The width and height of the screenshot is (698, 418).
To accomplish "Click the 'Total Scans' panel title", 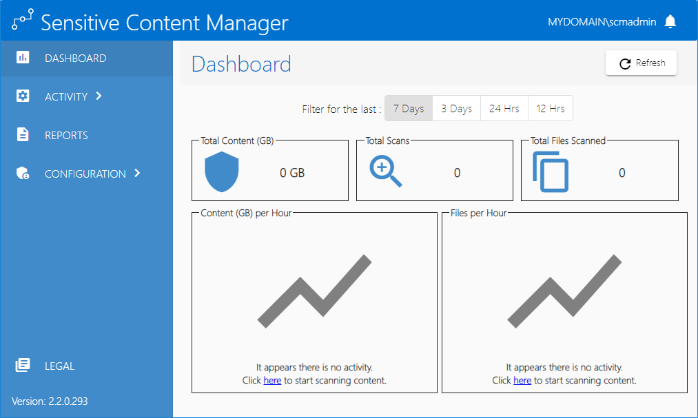I will pos(387,141).
